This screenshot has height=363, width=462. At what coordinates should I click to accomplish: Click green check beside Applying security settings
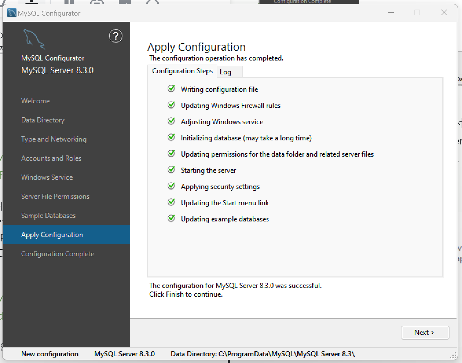point(171,186)
